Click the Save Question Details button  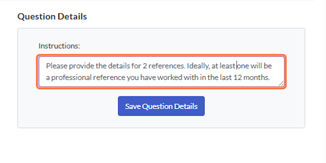click(161, 106)
